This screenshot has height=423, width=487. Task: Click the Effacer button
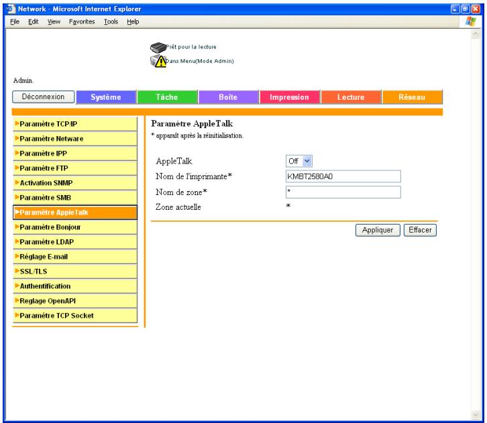coord(420,230)
